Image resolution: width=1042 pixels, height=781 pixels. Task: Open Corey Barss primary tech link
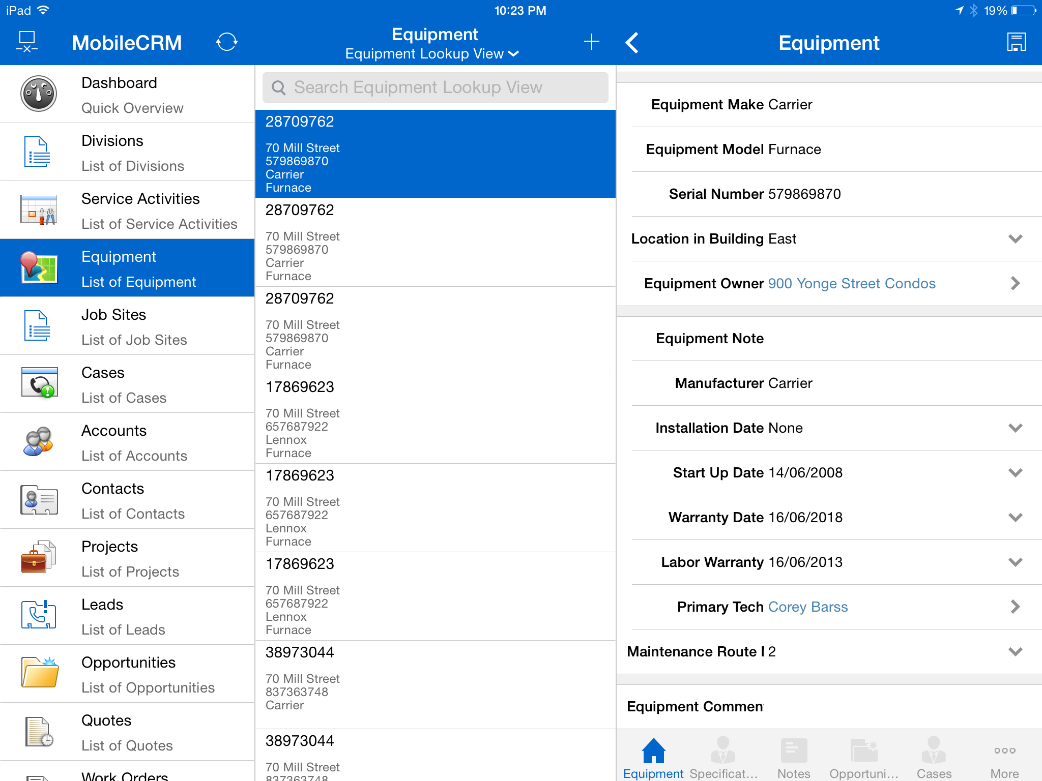point(807,607)
